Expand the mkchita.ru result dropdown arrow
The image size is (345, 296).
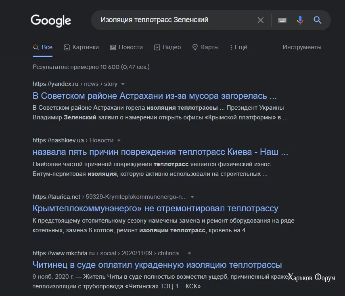point(189,253)
